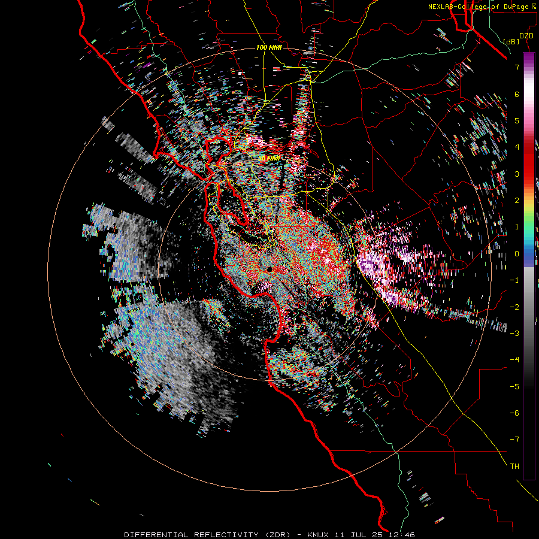Click the -1 value on the color scale
The height and width of the screenshot is (539, 539).
pos(514,280)
